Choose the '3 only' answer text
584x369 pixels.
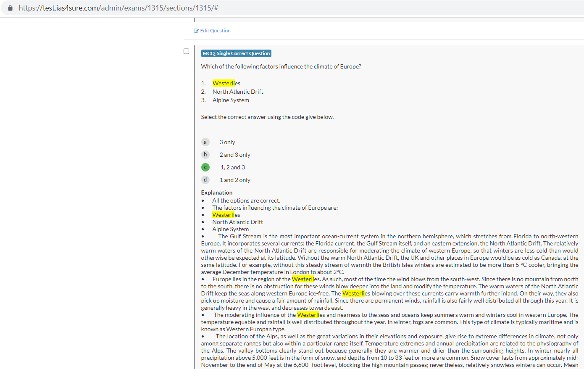tap(227, 142)
